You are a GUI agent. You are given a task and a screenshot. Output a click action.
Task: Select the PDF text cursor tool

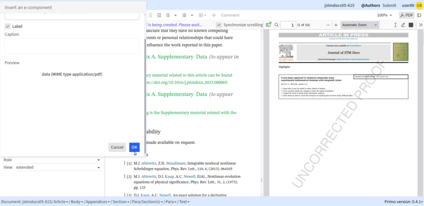tap(395, 25)
